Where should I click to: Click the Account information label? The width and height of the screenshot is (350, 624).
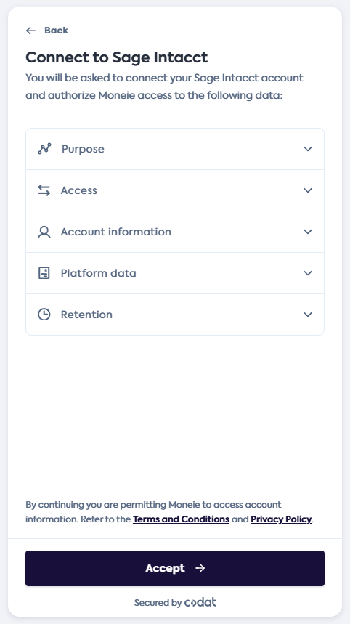pos(115,232)
